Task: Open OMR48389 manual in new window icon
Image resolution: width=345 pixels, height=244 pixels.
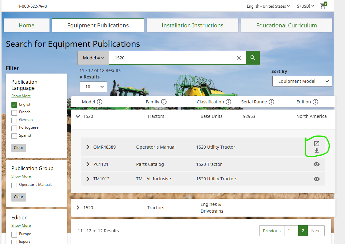Action: point(316,144)
